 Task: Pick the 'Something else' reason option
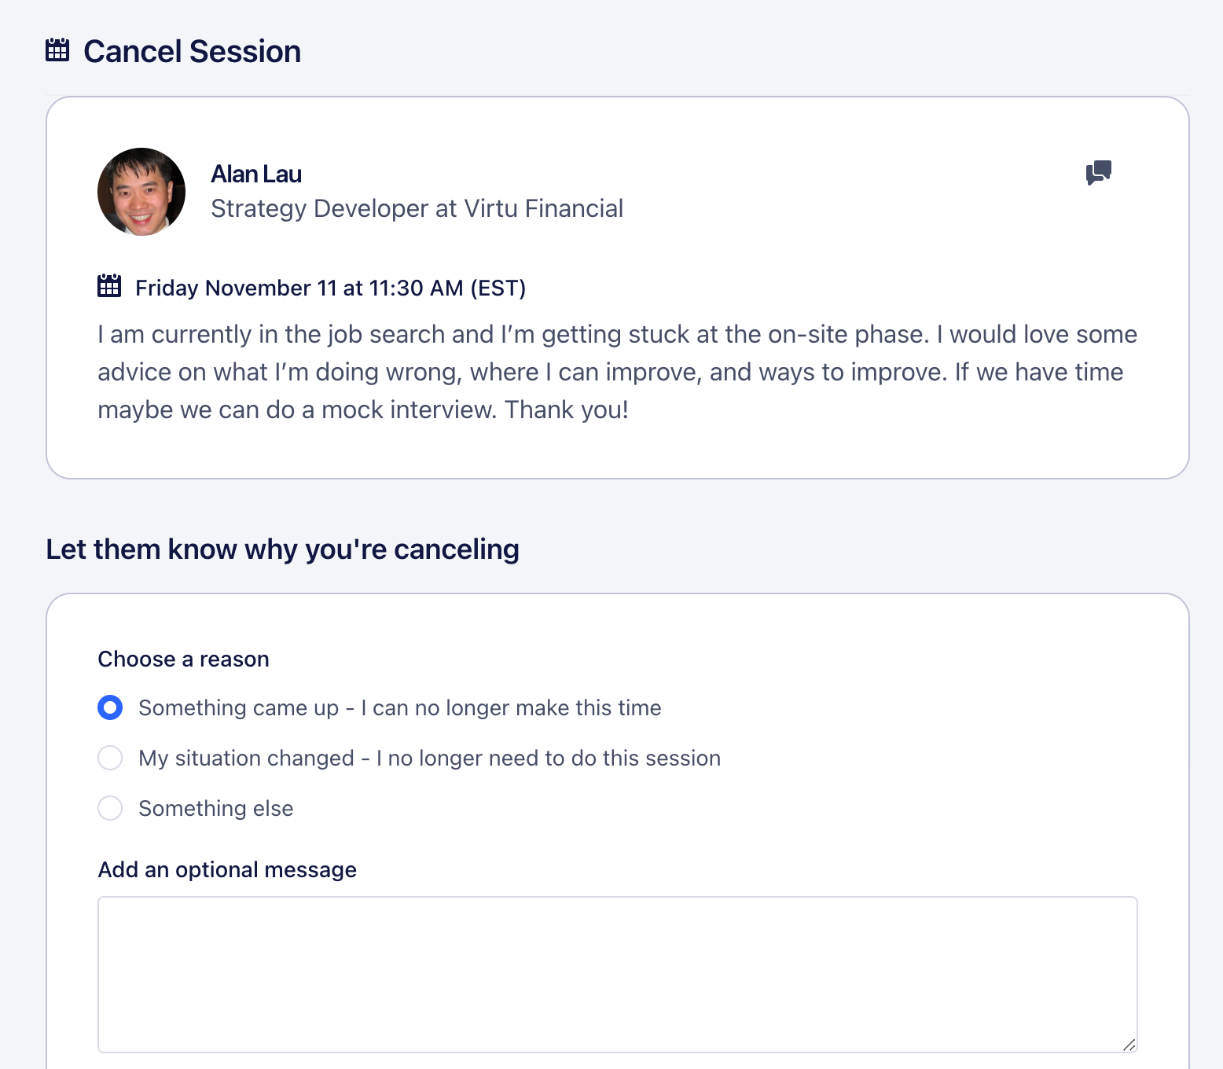[x=110, y=808]
